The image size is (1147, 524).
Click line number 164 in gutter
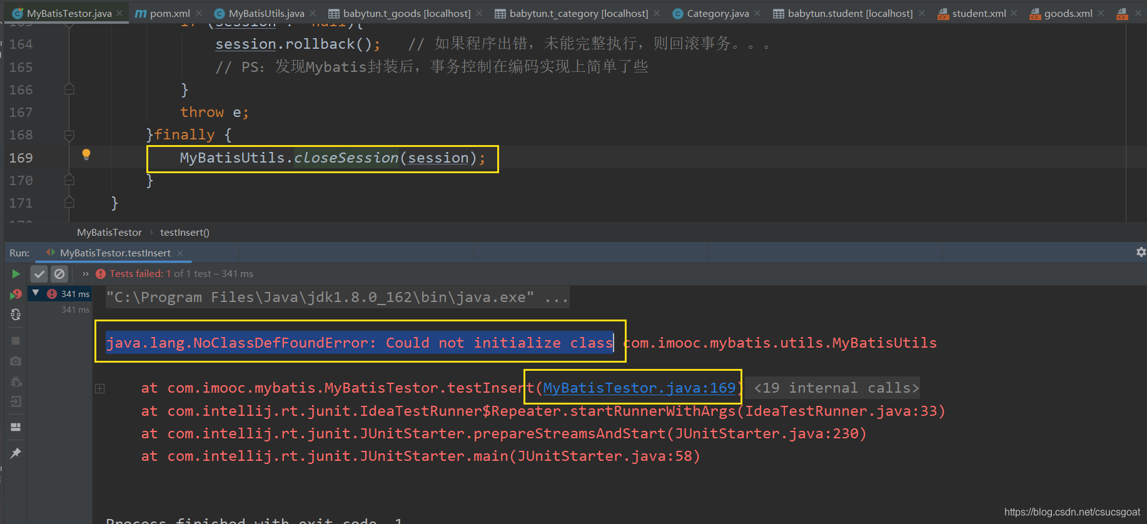[21, 44]
